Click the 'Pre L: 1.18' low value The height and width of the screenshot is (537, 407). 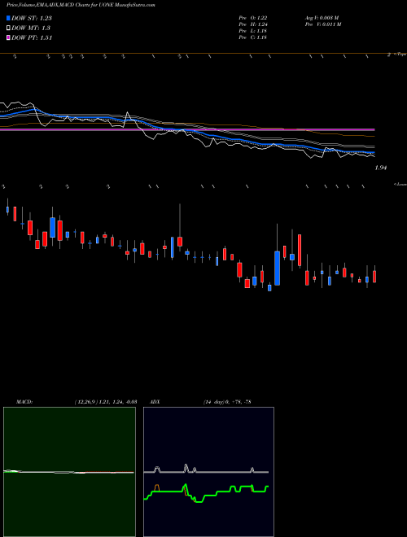[x=252, y=31]
